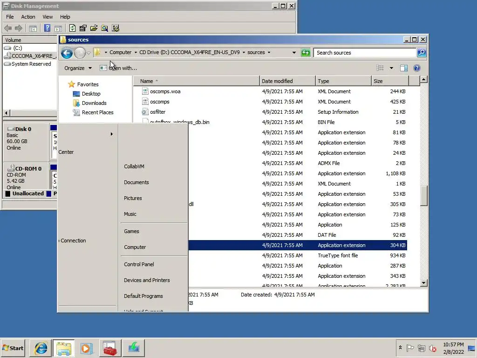Click open-folder icon in Disk Management toolbar

coord(94,28)
